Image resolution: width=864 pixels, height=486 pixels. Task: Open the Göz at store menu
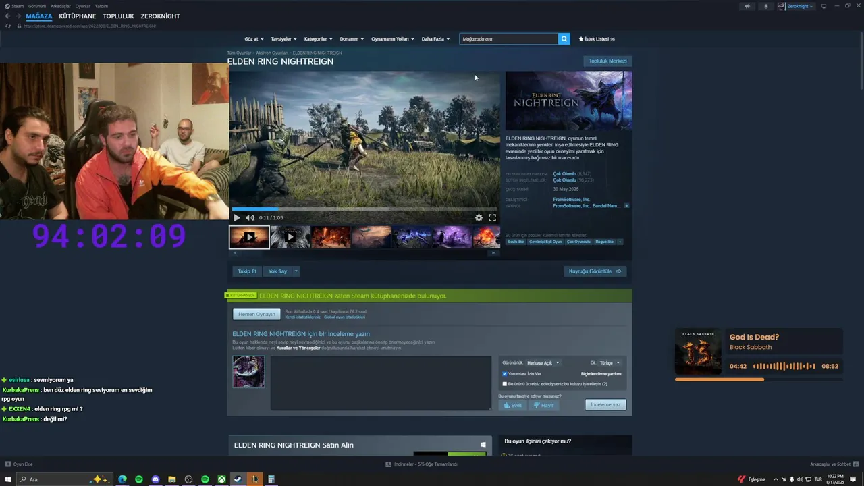point(254,39)
